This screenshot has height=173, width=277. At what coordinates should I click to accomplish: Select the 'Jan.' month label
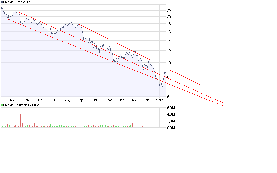pos(134,100)
